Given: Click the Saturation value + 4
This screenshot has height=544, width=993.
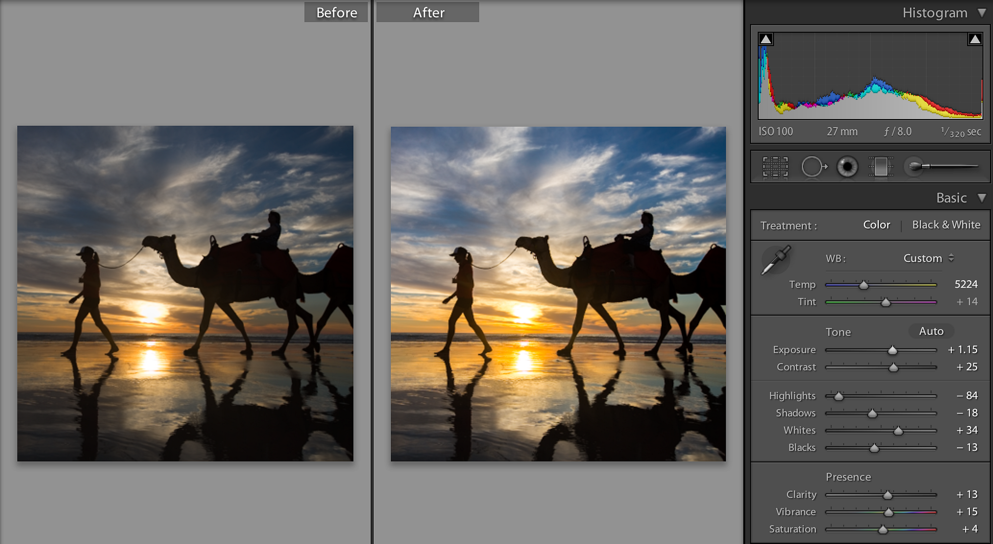Looking at the screenshot, I should point(970,529).
